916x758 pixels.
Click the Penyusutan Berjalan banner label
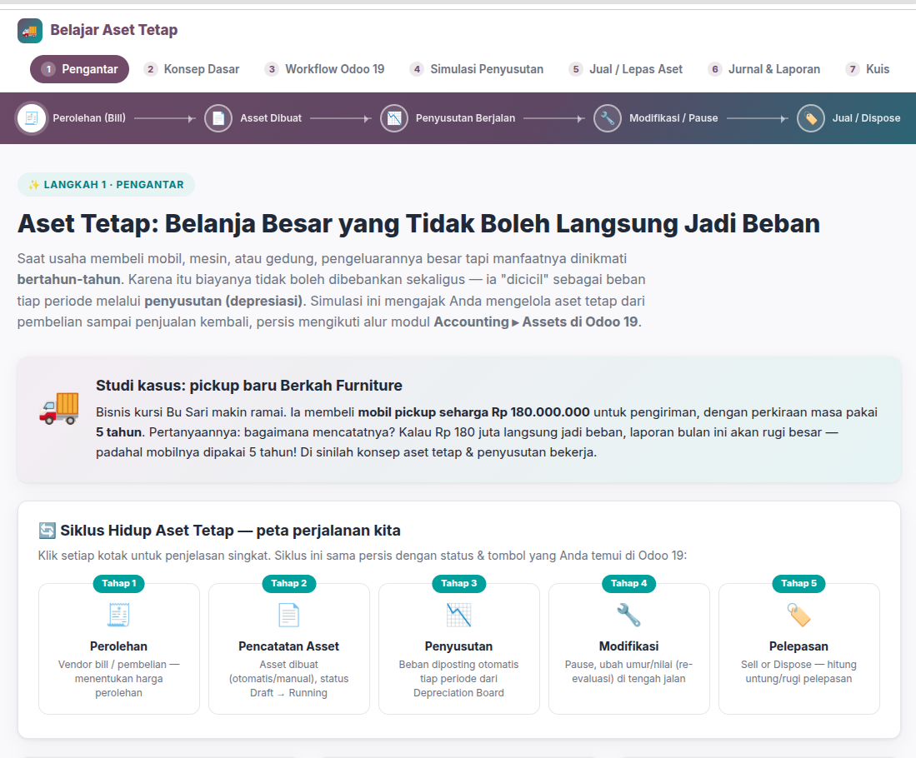pos(466,118)
